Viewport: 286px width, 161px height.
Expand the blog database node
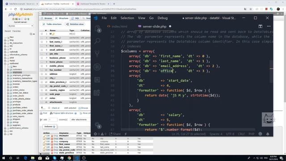tap(5, 40)
